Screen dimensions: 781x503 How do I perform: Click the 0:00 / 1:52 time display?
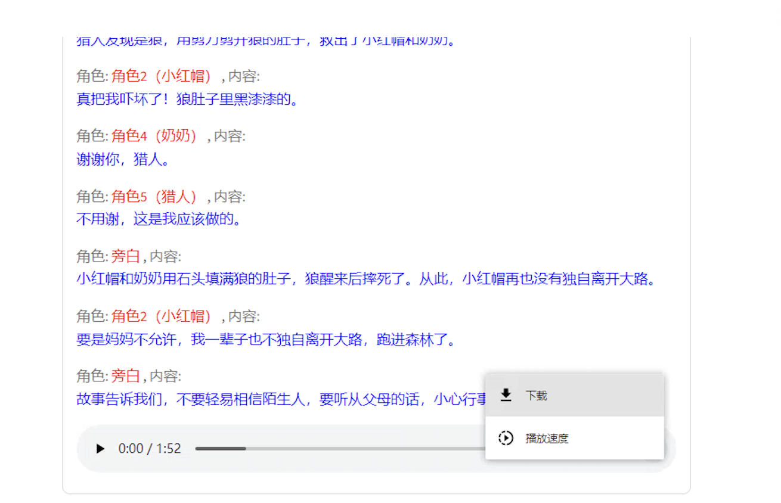pos(150,449)
